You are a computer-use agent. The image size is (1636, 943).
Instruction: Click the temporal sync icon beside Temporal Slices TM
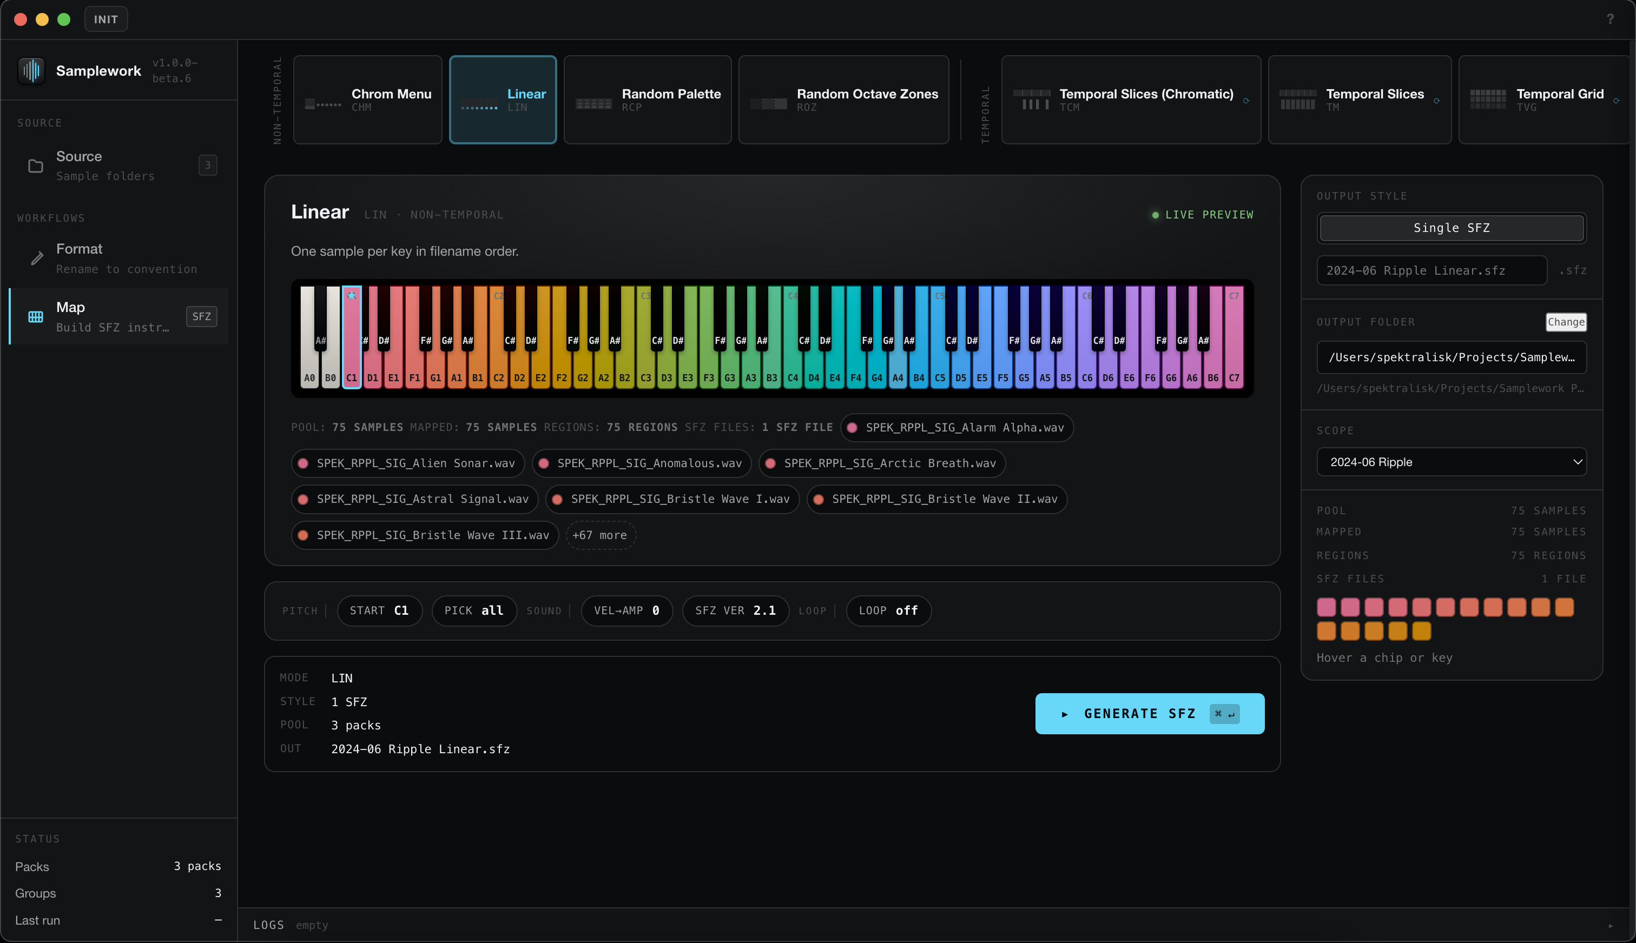tap(1436, 101)
